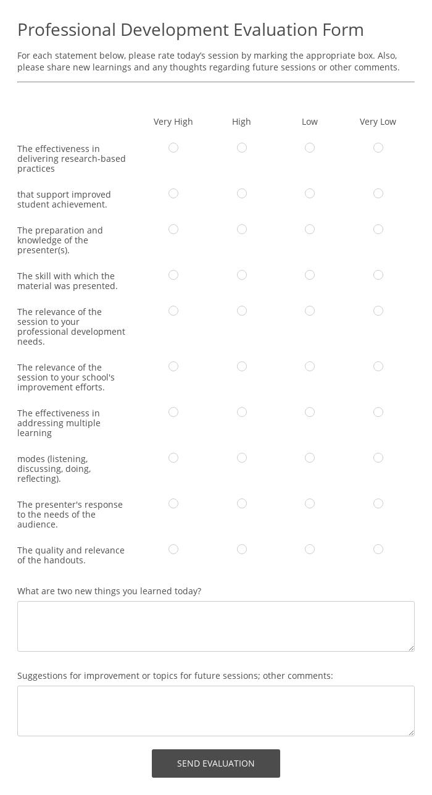The image size is (432, 795).
Task: Select 'High' for modes (listening, discussing, doing, reflecting)
Action: [x=242, y=458]
